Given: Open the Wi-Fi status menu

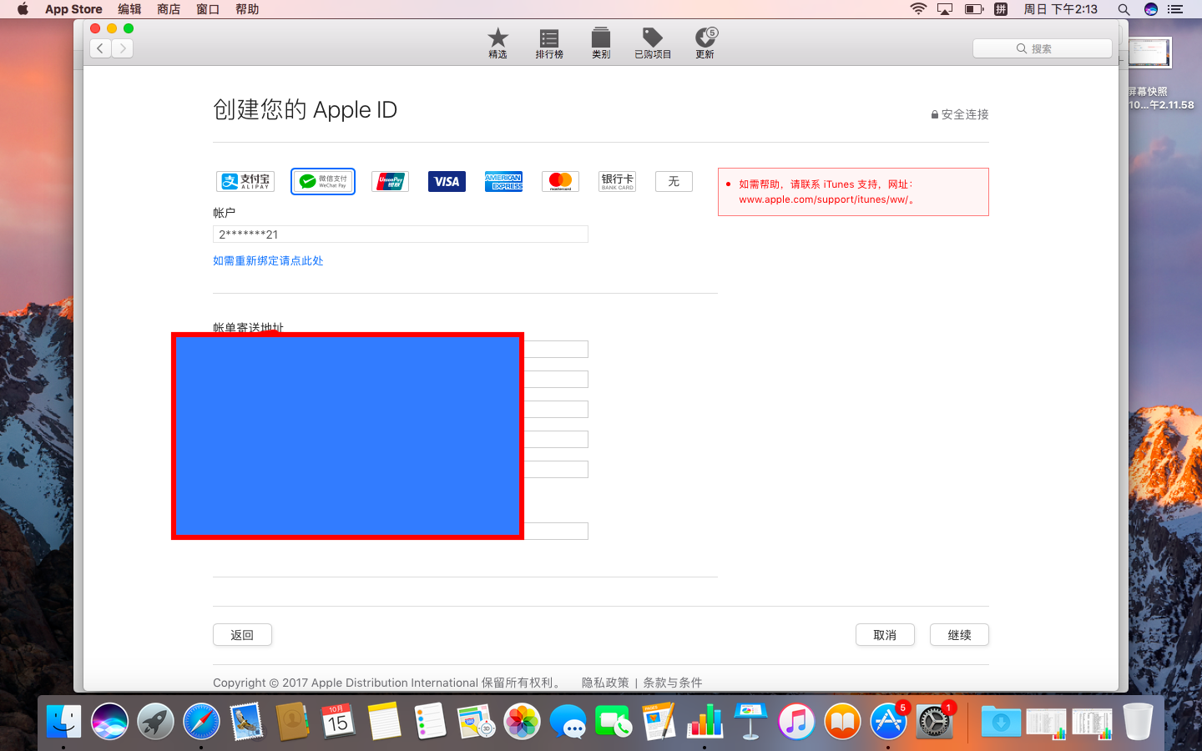Looking at the screenshot, I should coord(918,9).
